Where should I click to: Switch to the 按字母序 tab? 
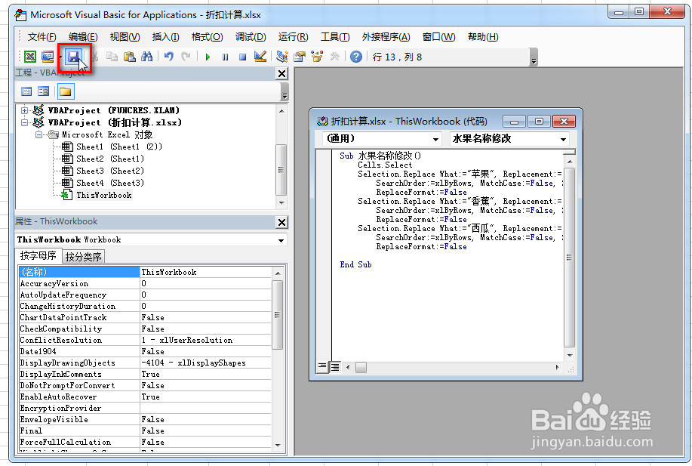[x=38, y=256]
